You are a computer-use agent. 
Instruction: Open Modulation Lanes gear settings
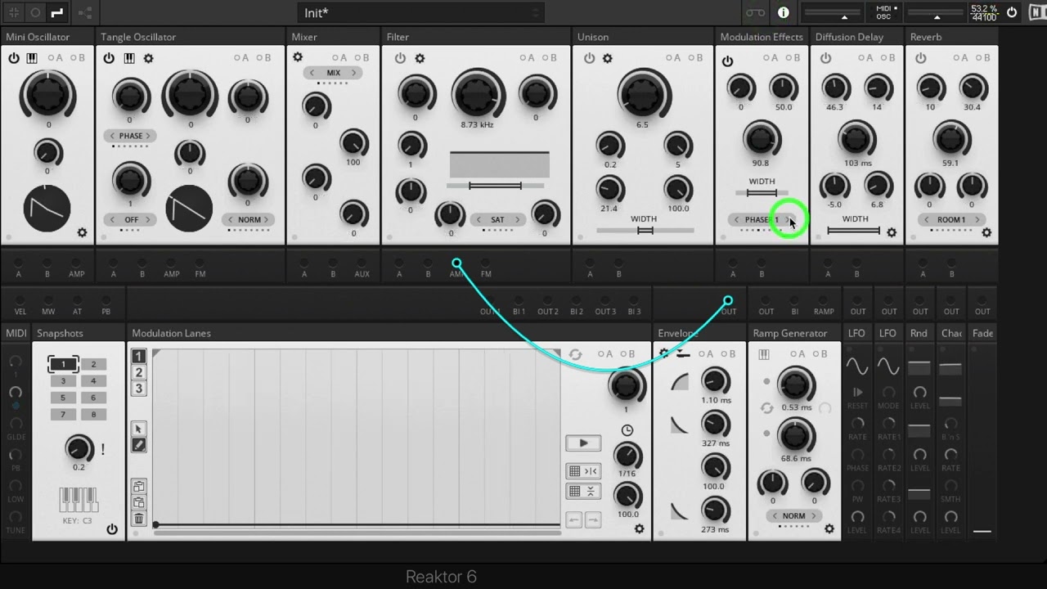(640, 529)
